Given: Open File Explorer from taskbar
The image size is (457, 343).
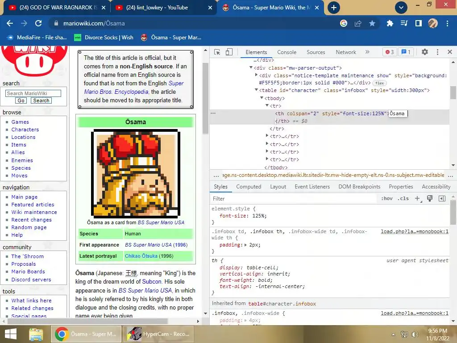Looking at the screenshot, I should [x=36, y=334].
